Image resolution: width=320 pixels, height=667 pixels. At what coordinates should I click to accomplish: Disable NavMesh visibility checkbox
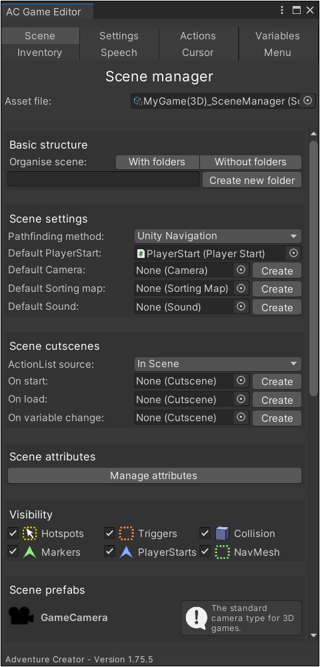click(205, 551)
